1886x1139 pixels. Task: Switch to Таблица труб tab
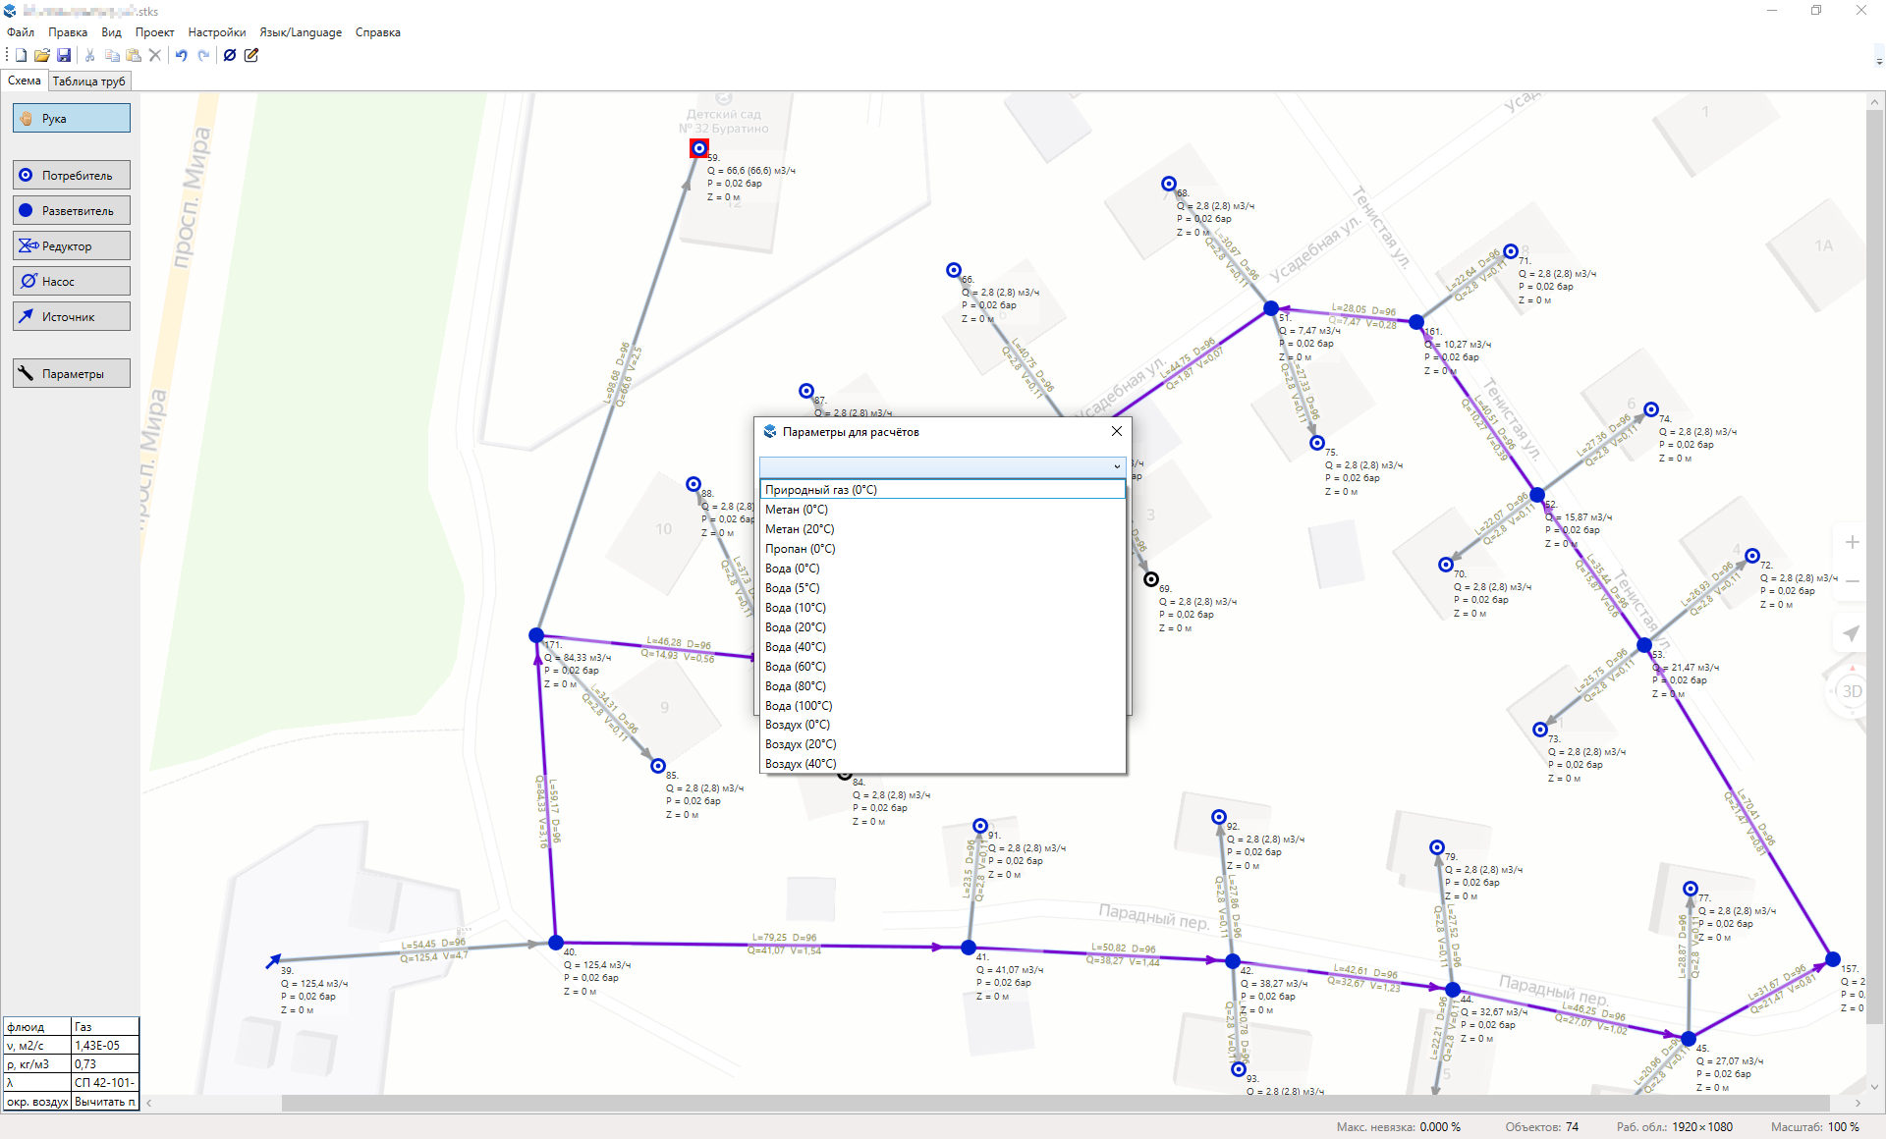coord(88,81)
